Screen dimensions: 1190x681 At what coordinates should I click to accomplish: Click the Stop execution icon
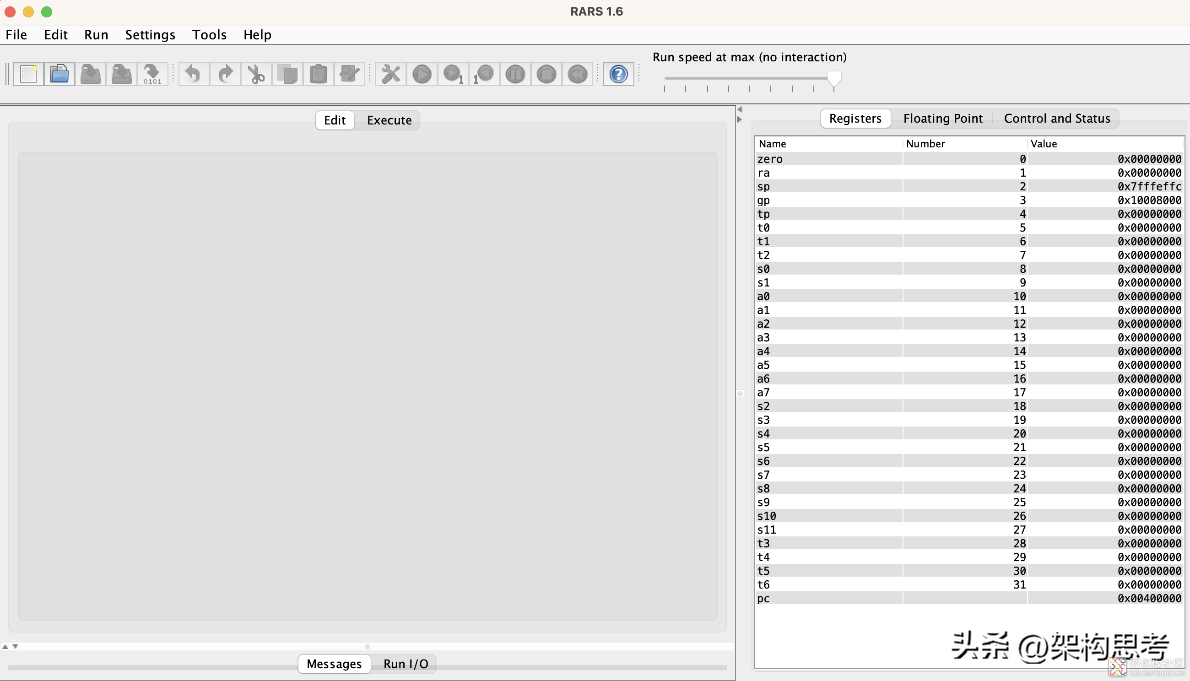tap(546, 74)
